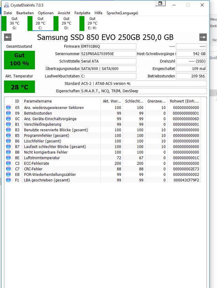Open the Bearbeiten menu
Image resolution: width=217 pixels, height=288 pixels.
click(25, 13)
